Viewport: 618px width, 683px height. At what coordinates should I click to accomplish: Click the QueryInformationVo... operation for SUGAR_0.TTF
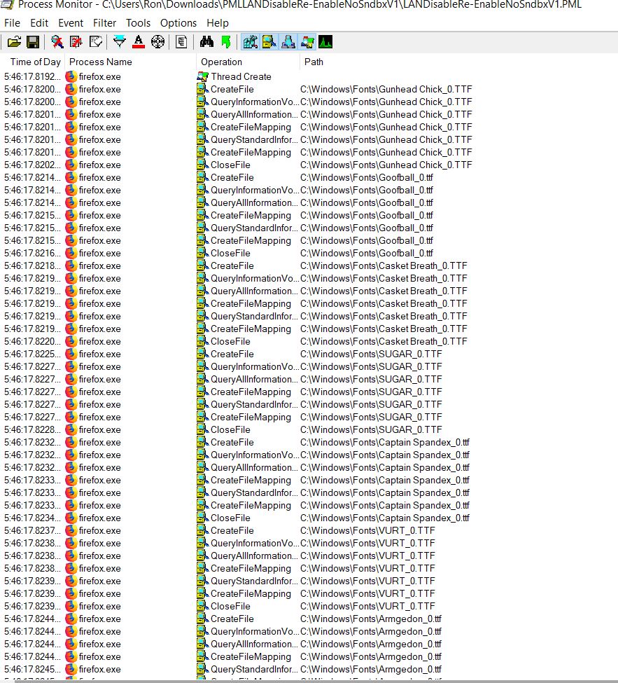click(x=255, y=367)
